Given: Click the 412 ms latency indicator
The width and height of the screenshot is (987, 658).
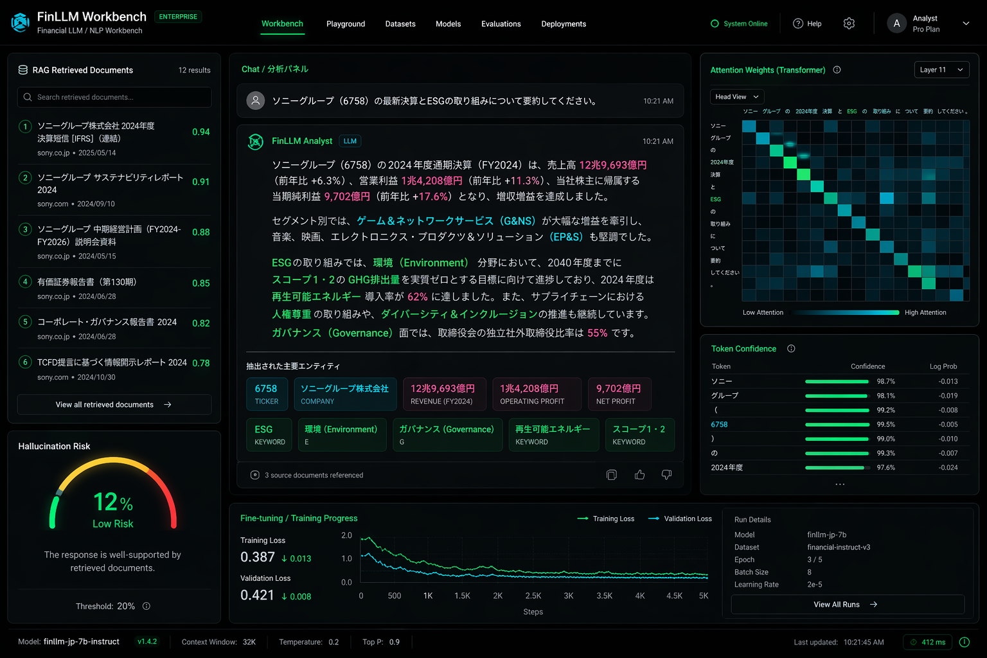Looking at the screenshot, I should click(x=927, y=642).
